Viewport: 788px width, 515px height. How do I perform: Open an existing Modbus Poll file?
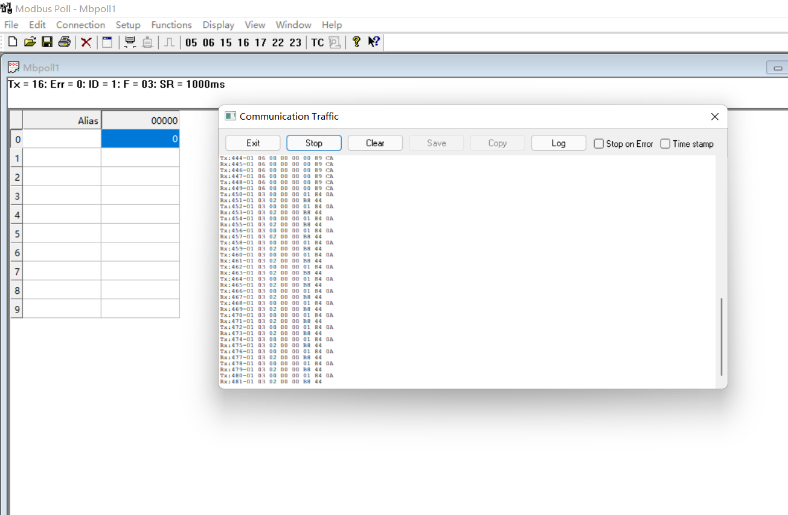pos(30,42)
